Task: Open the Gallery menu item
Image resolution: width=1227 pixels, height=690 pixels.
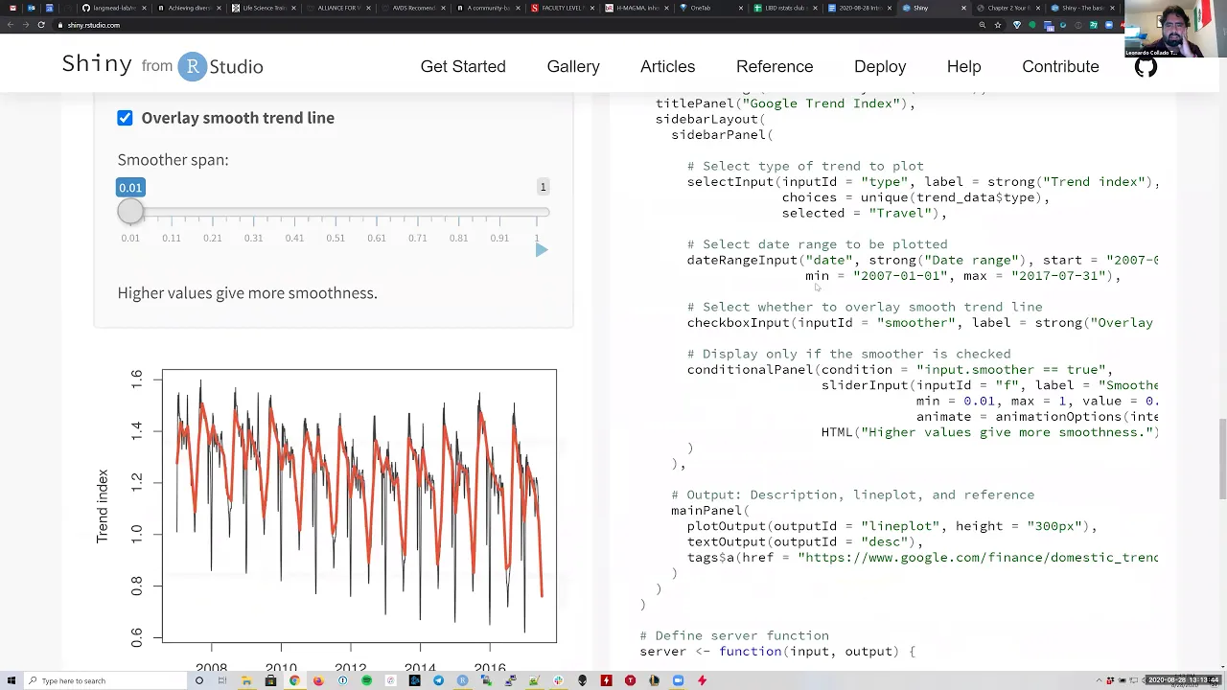Action: (x=573, y=66)
